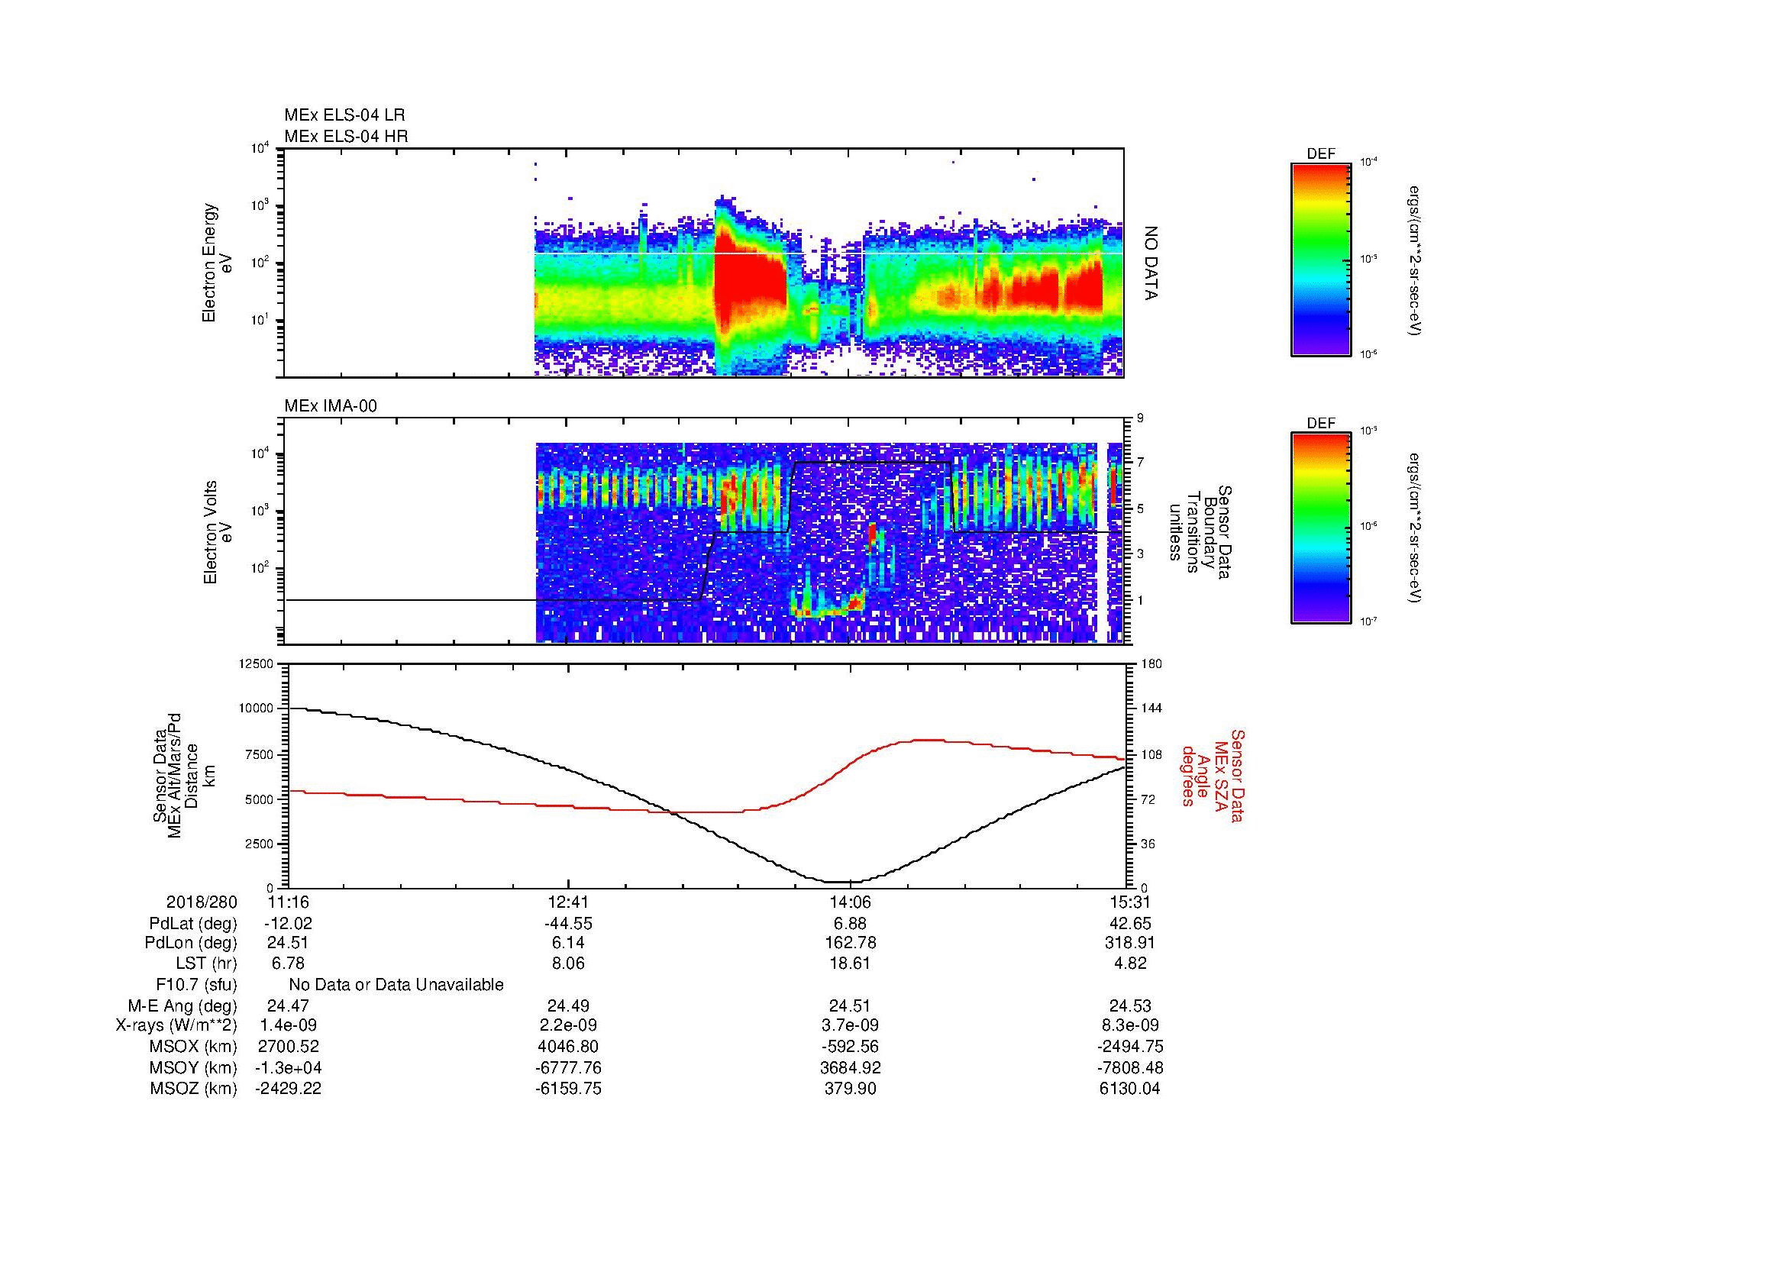
Task: Click LST value '18.61'
Action: point(850,963)
